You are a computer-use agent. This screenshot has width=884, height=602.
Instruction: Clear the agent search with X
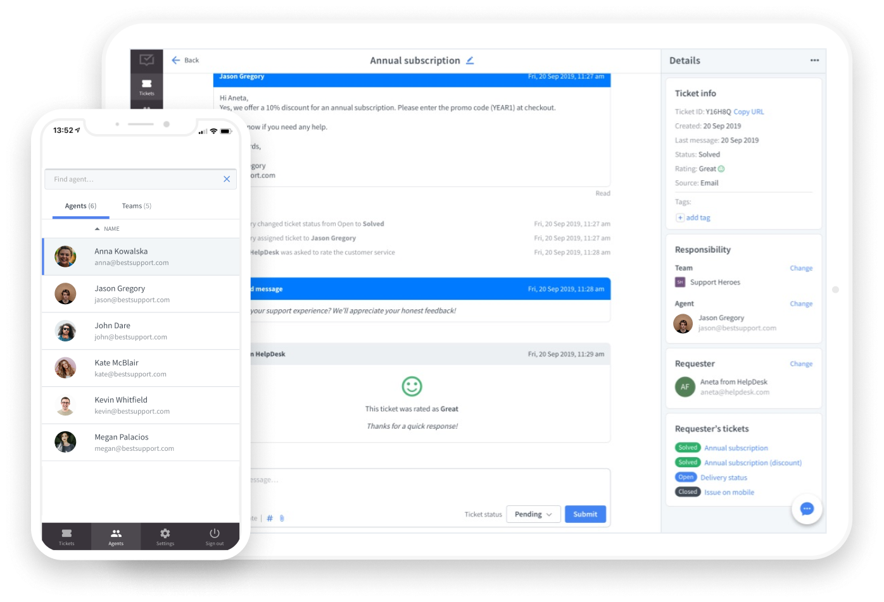coord(227,179)
